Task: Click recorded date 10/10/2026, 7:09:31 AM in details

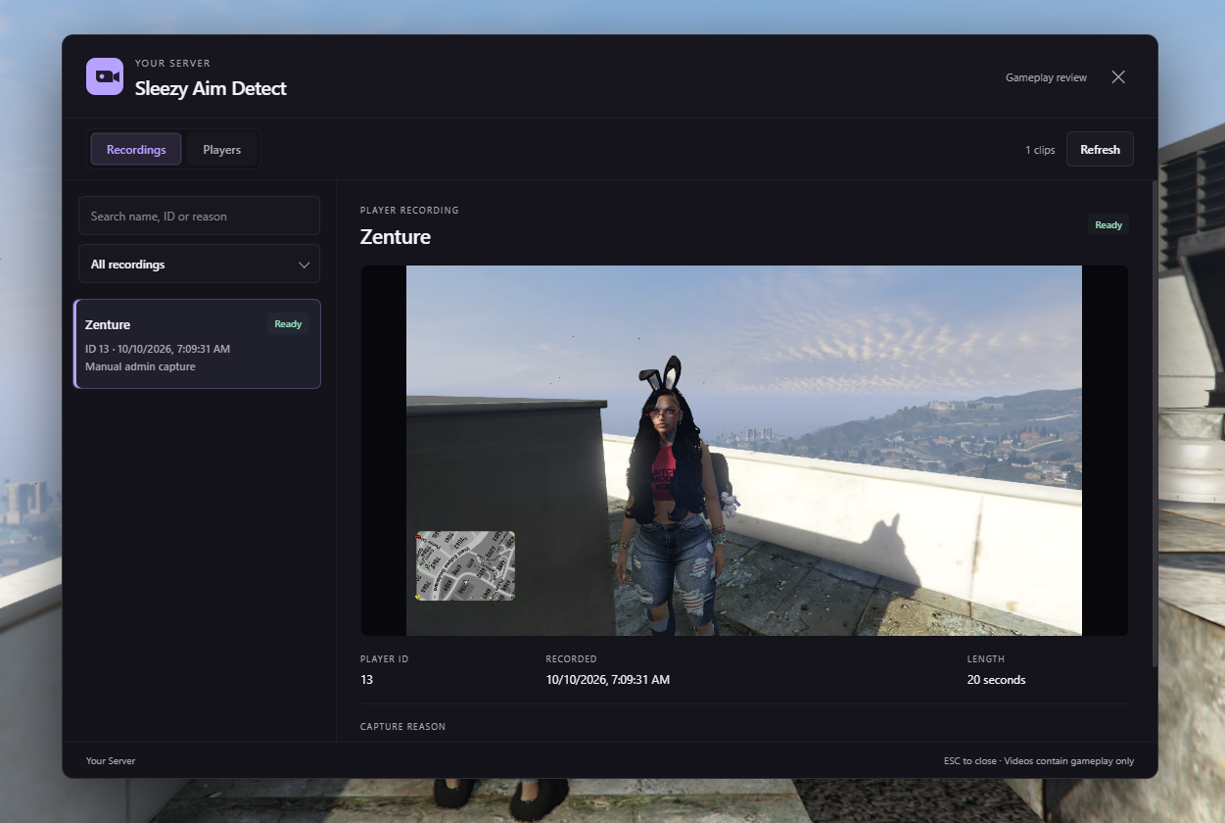Action: coord(608,680)
